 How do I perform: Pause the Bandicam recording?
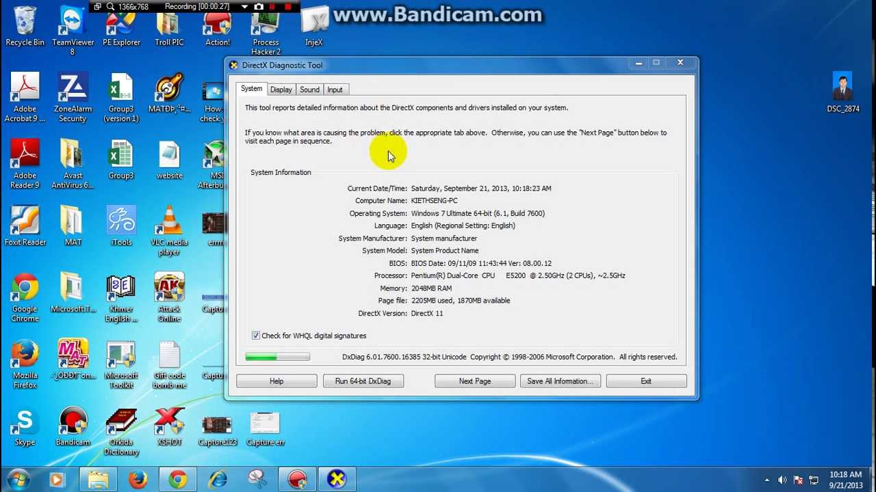coord(272,7)
